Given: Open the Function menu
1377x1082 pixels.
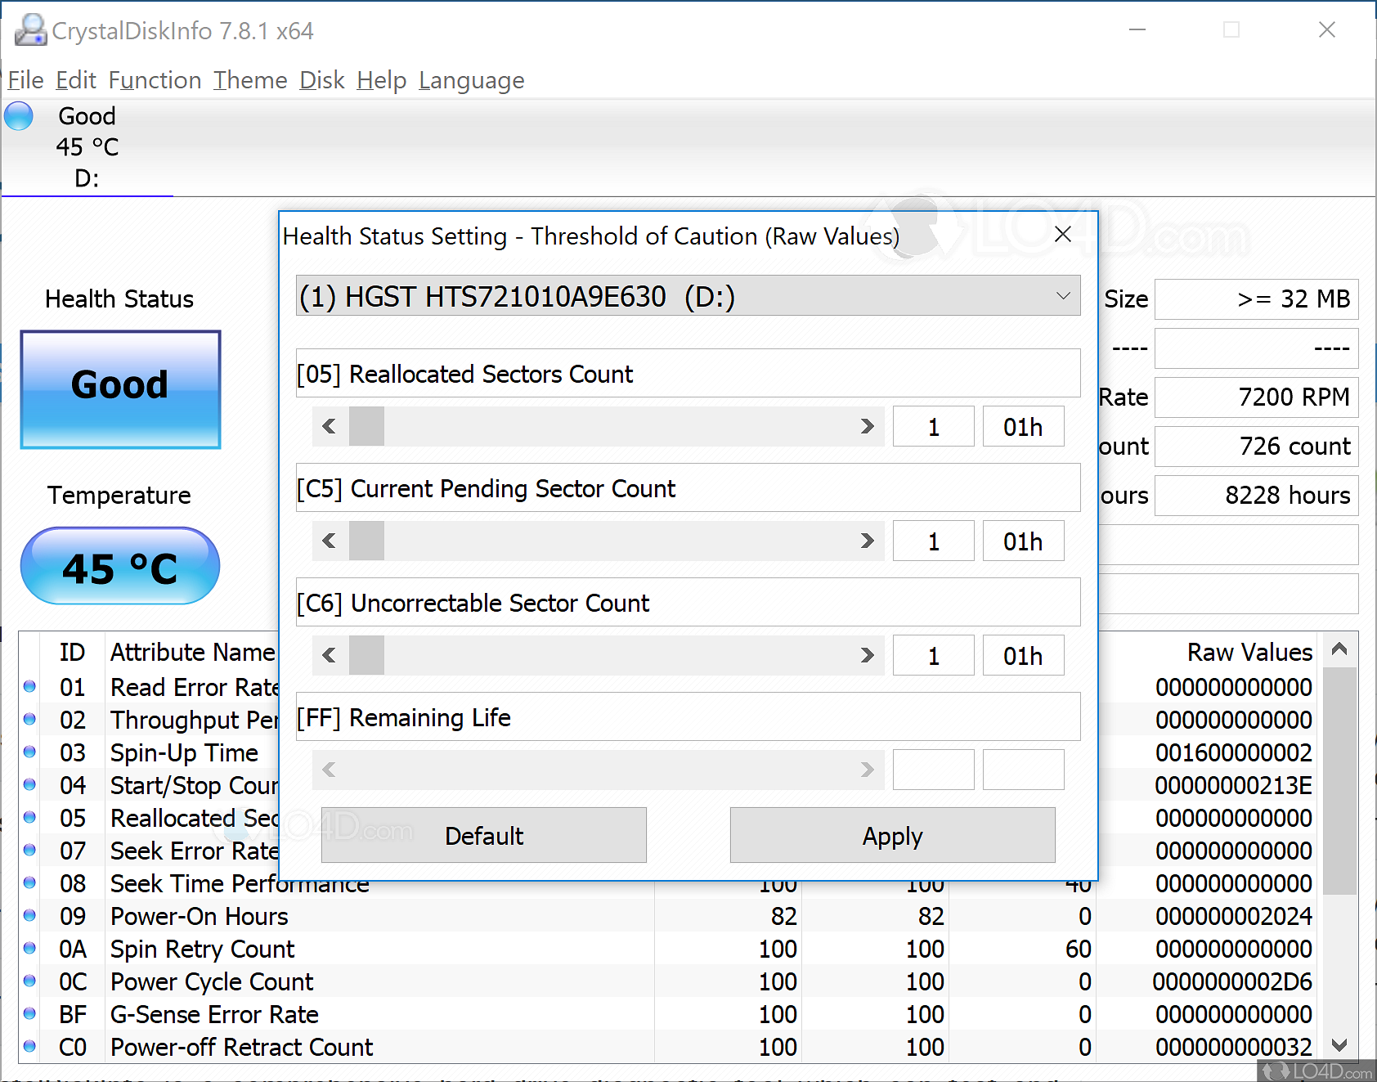Looking at the screenshot, I should coord(155,80).
